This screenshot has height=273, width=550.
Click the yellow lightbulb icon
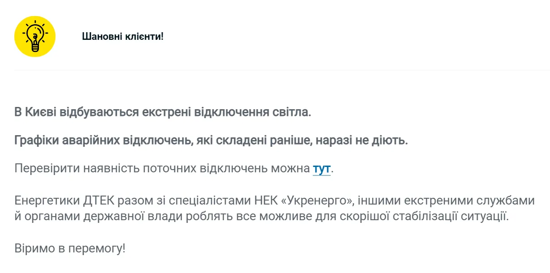[34, 36]
